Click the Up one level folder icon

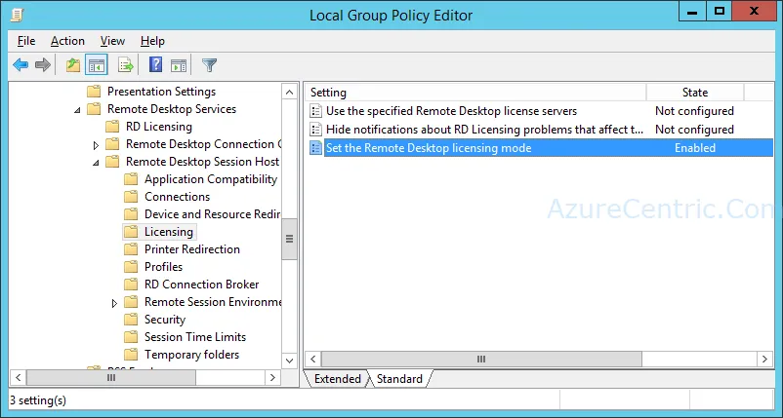[73, 64]
